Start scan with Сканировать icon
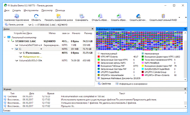The image size is (190, 115). [x=82, y=16]
